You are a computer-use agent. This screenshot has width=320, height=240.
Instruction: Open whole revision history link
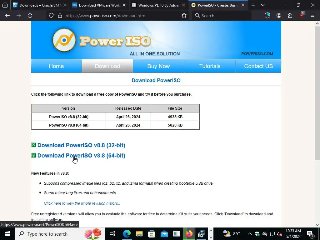click(x=82, y=203)
